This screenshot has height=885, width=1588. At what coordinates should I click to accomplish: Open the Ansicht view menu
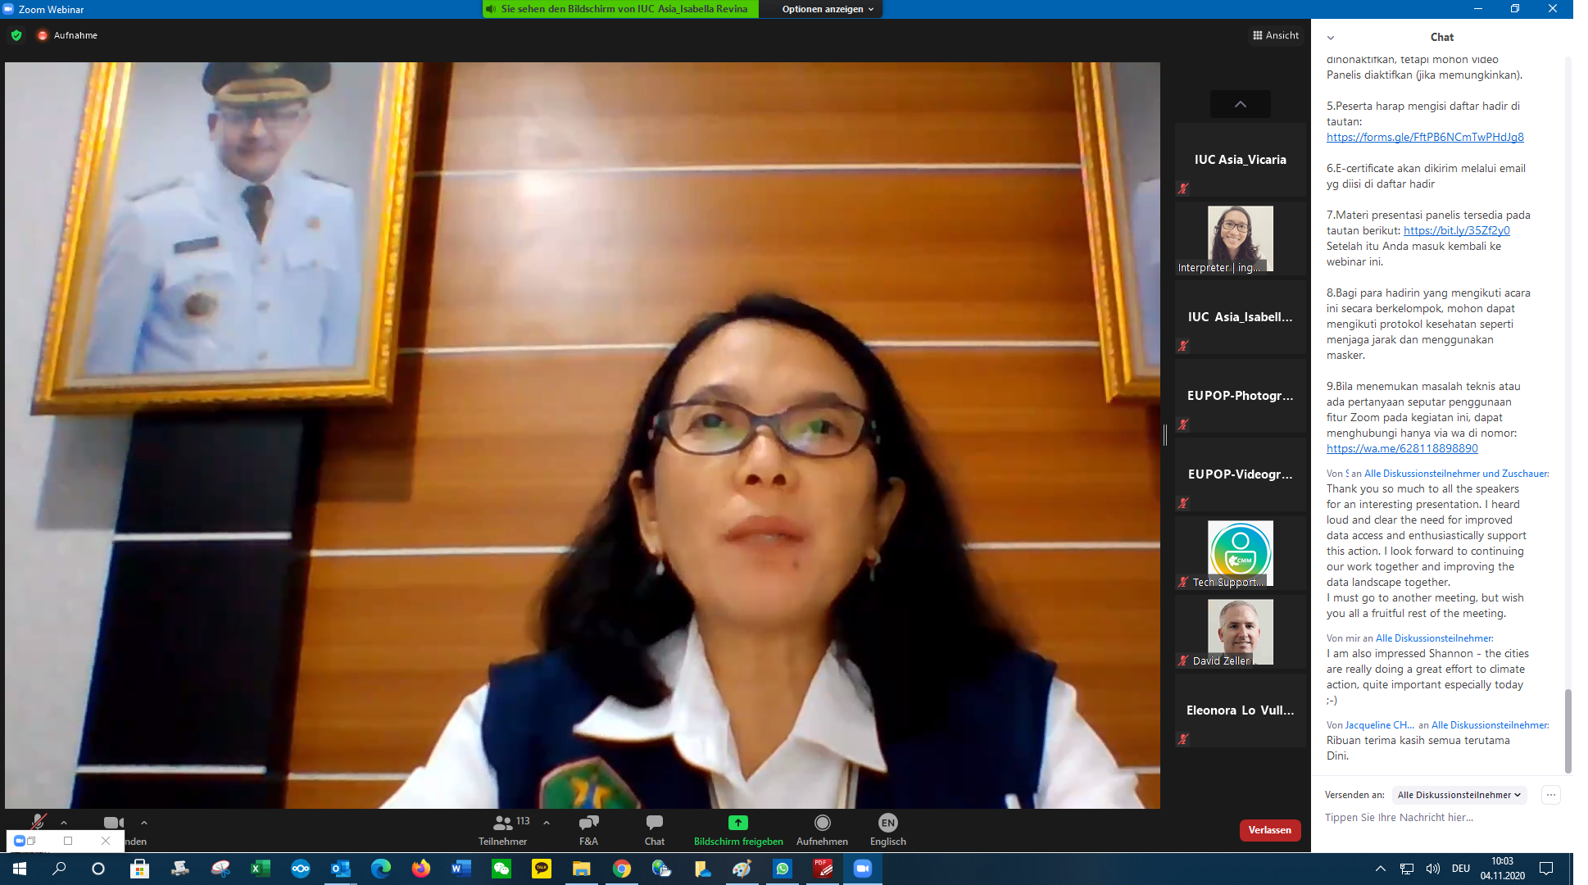tap(1276, 35)
